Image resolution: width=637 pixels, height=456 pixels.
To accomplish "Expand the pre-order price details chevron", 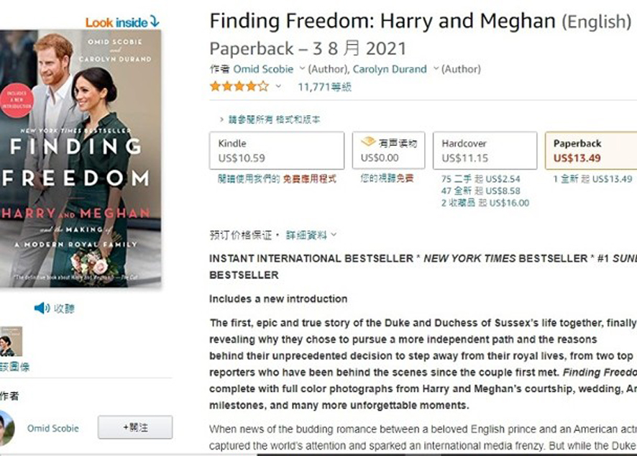I will 334,234.
